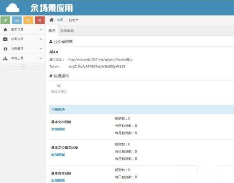Screen dimensions: 234x183
Task: Click the 公众号信息 section heading
Action: pyautogui.click(x=63, y=42)
